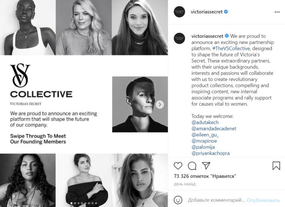Screen dimensions: 285x207
Task: Click verified badge in post header
Action: point(226,12)
